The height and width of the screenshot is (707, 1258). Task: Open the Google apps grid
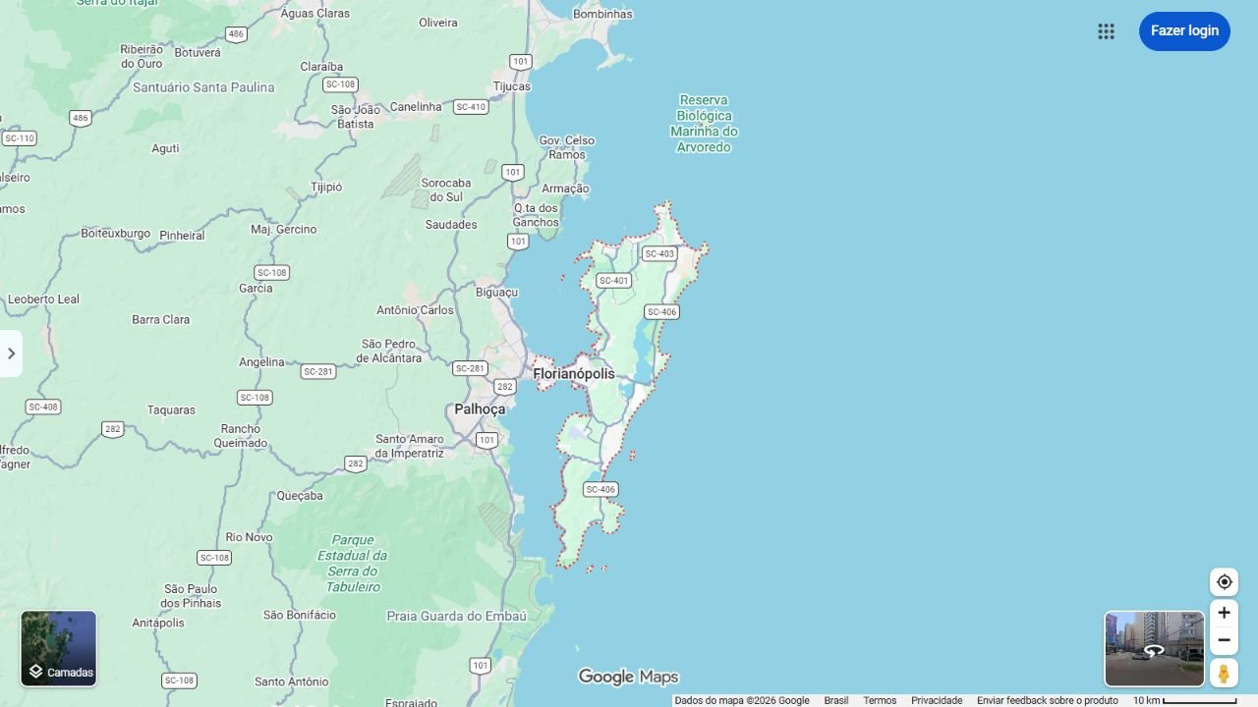pos(1106,31)
